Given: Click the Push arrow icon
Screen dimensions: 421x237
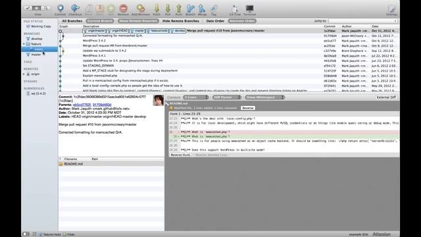Looking at the screenshot, I should coord(179,9).
